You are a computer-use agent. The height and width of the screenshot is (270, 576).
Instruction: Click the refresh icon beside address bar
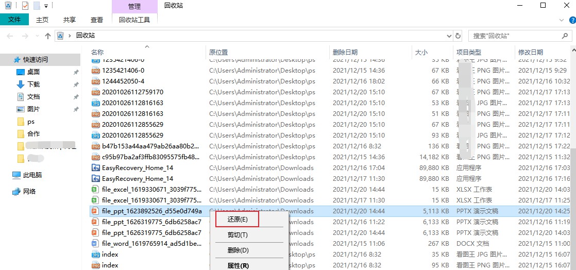[x=458, y=36]
